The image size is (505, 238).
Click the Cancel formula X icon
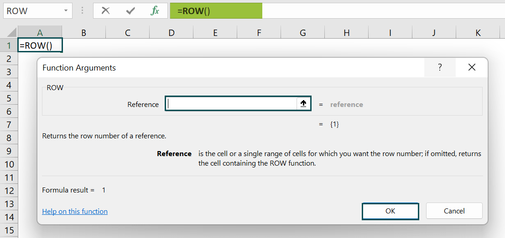click(105, 11)
